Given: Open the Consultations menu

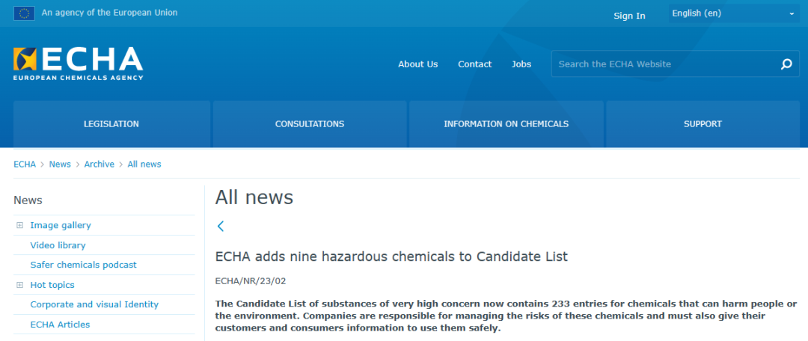Looking at the screenshot, I should 310,124.
